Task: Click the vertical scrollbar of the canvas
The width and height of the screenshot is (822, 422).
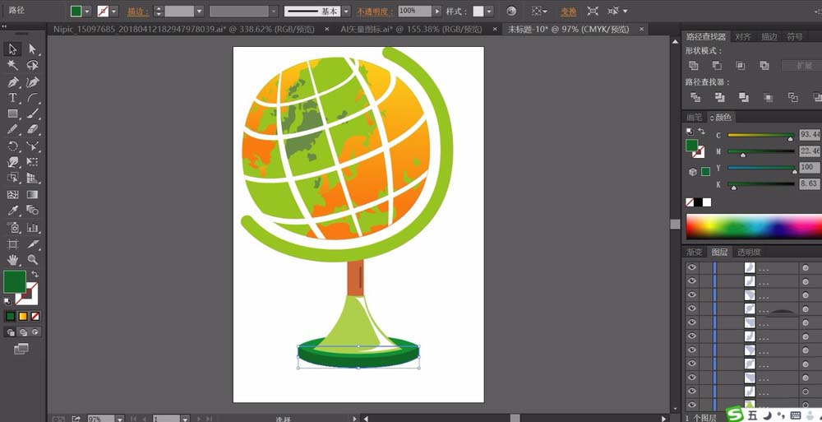Action: click(x=675, y=224)
